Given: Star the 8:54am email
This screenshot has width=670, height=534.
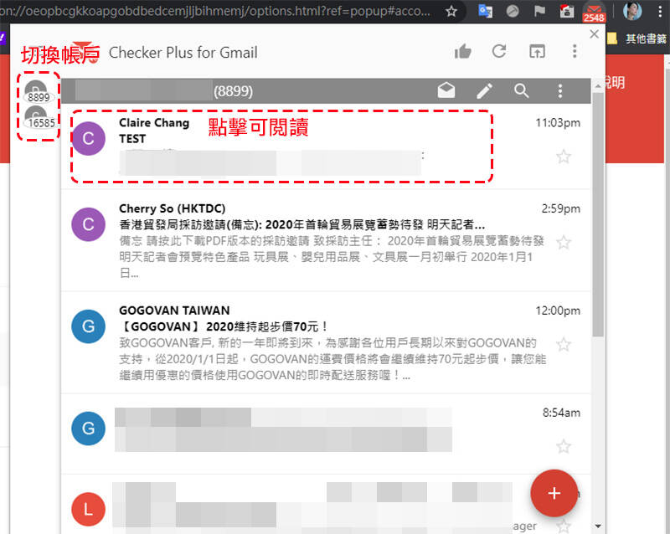Looking at the screenshot, I should click(564, 447).
